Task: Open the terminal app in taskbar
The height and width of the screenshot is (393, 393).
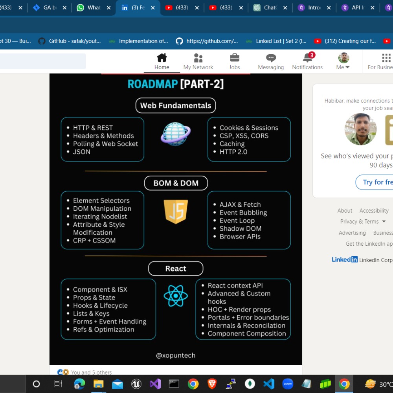Action: pyautogui.click(x=174, y=384)
